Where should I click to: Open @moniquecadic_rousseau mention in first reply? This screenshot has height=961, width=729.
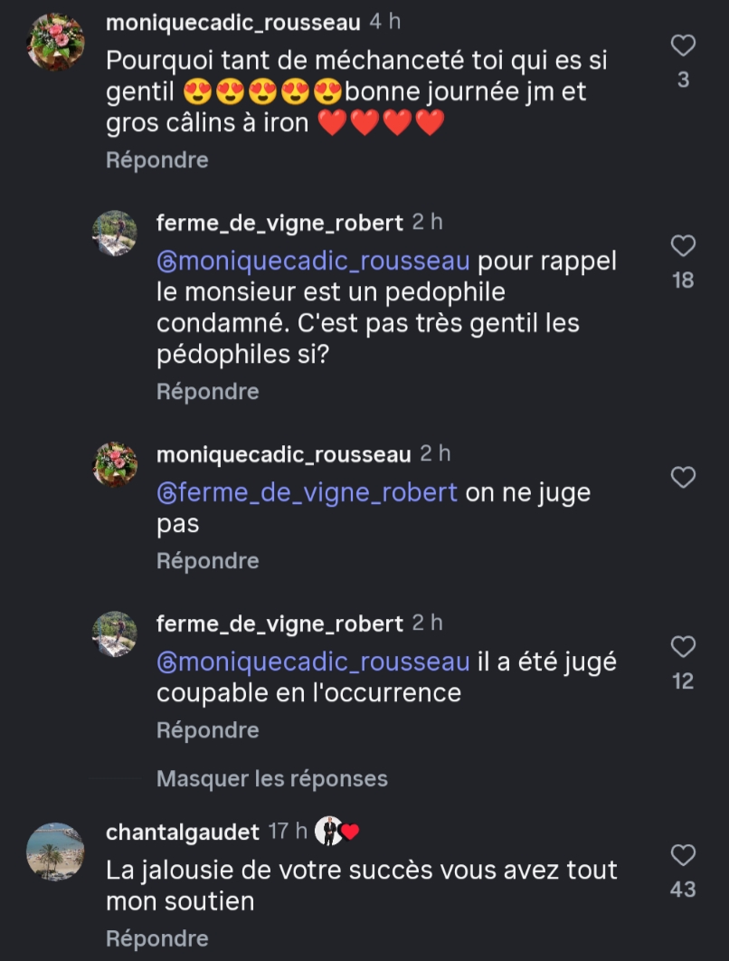point(313,262)
